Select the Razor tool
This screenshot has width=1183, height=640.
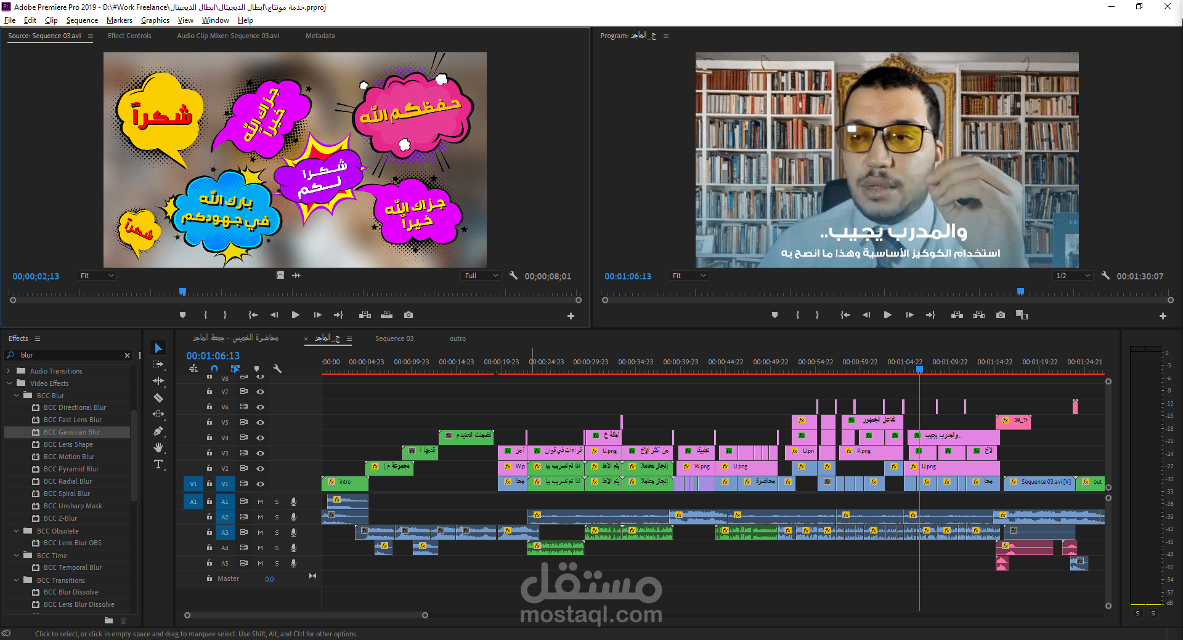click(158, 398)
